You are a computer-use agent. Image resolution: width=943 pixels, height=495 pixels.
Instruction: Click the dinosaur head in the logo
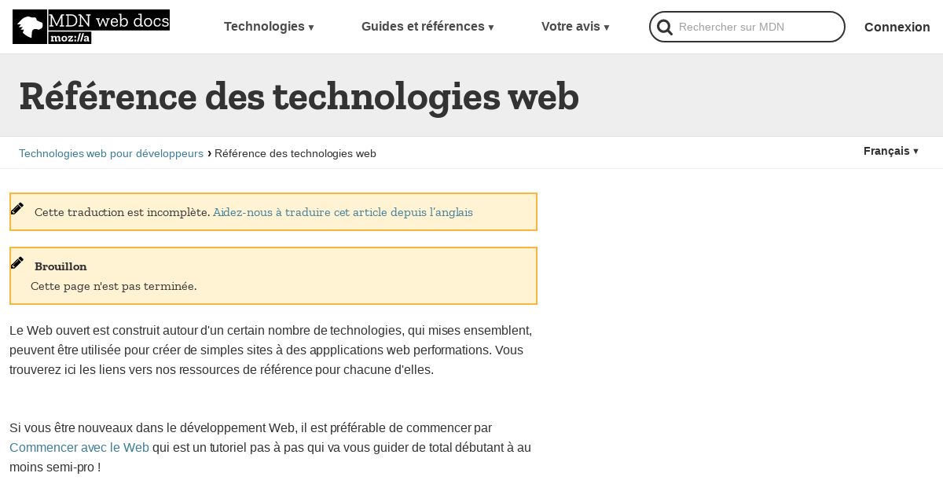click(30, 27)
